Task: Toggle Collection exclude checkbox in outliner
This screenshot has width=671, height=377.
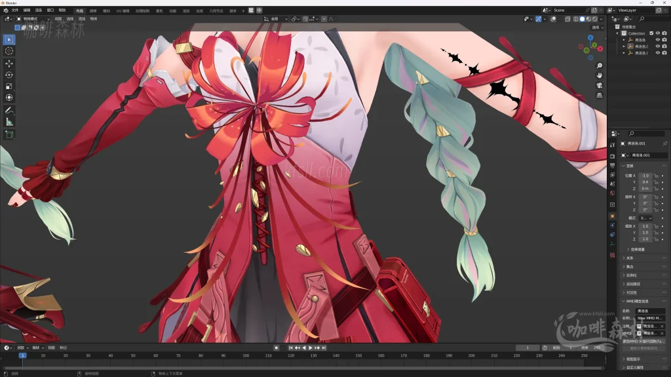Action: point(651,33)
